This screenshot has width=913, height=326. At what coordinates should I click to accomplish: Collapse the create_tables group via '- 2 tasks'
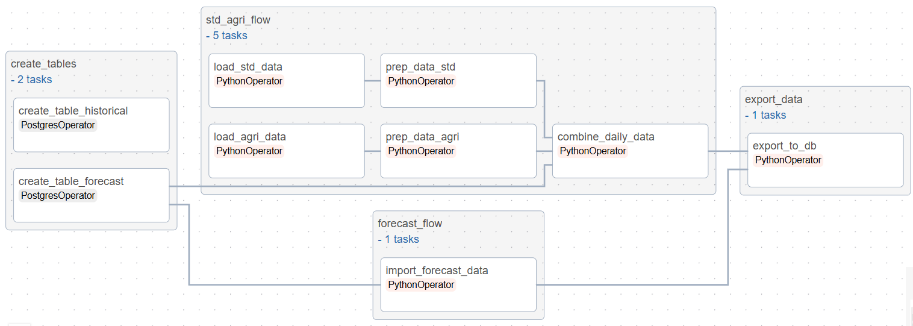pos(31,80)
